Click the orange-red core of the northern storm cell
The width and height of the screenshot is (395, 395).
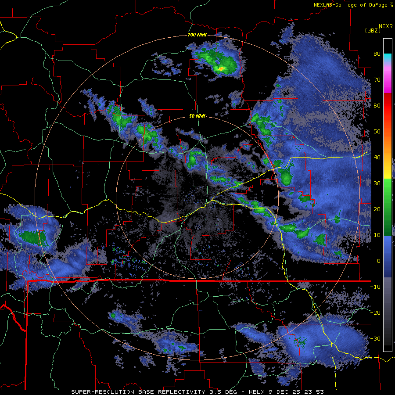[x=221, y=68]
